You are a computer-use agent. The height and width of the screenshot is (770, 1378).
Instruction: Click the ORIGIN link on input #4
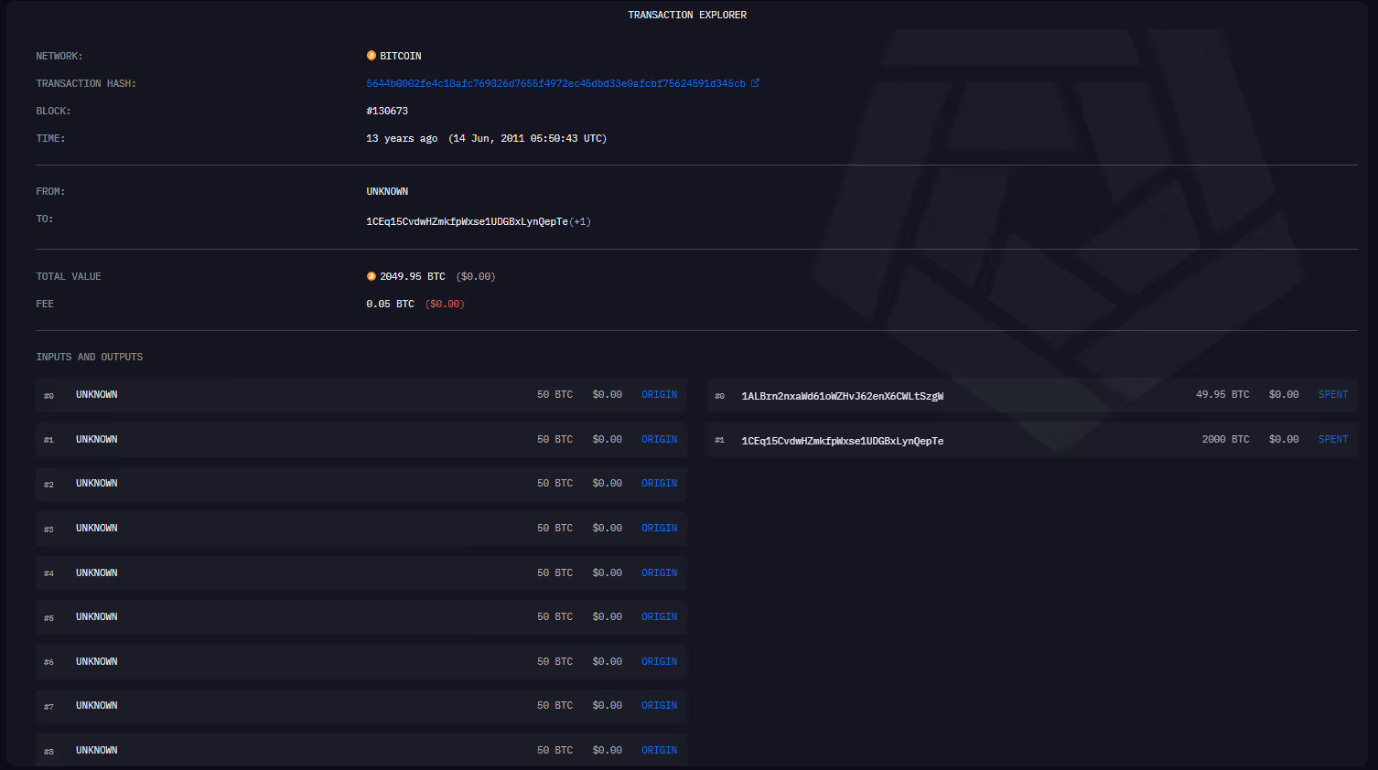659,572
